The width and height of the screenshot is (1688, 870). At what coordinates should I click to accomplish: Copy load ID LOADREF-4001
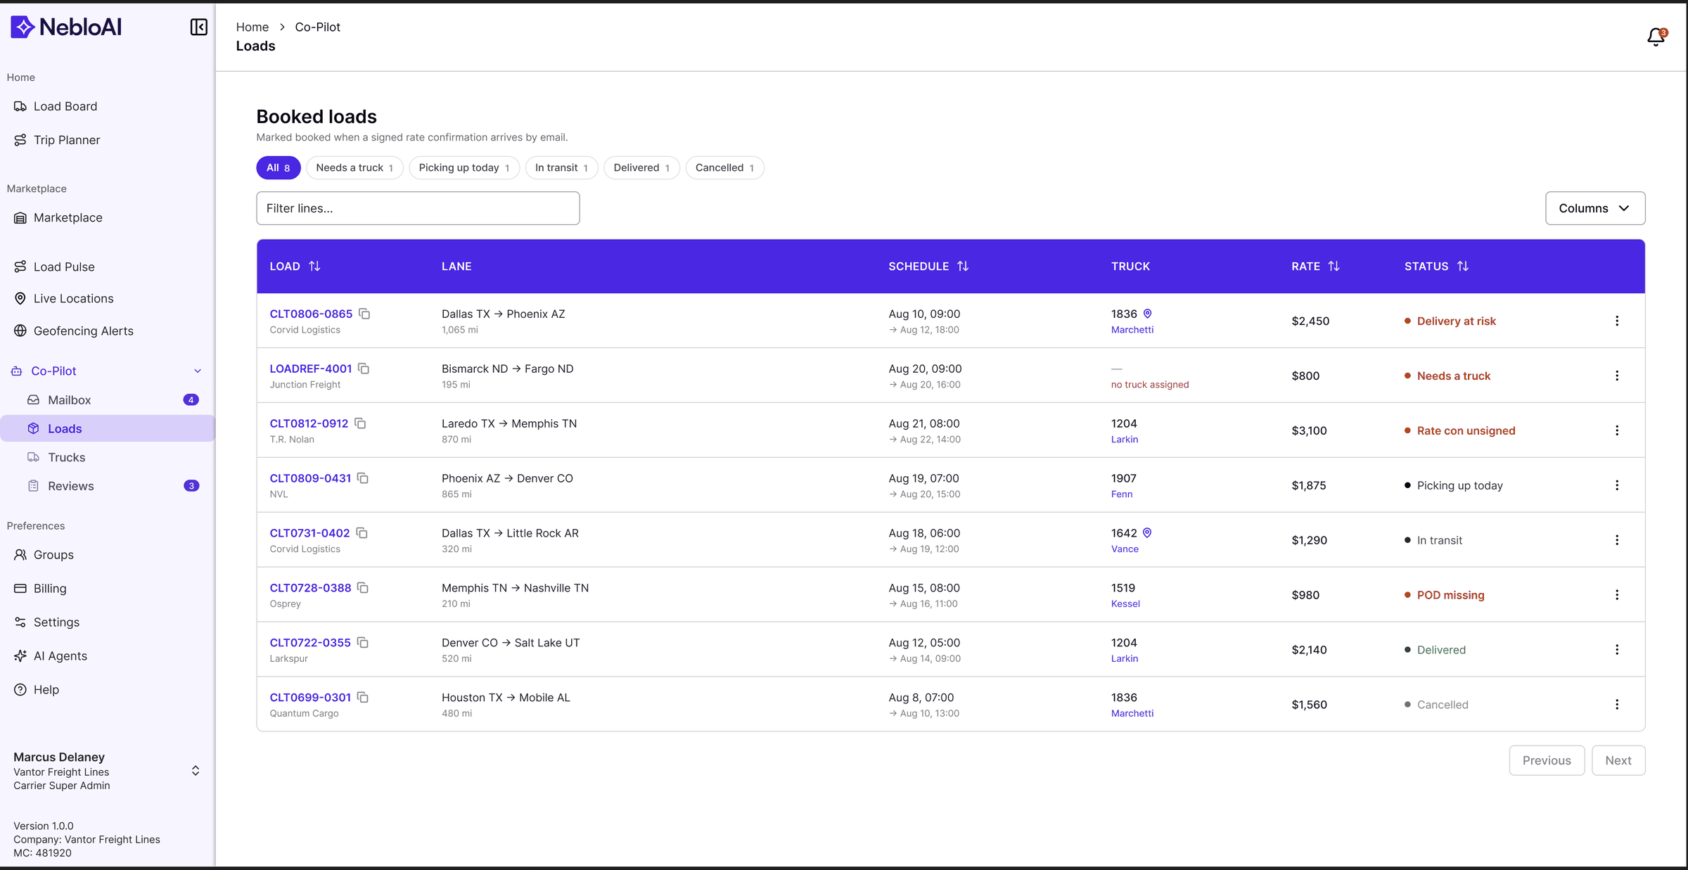[x=364, y=369]
